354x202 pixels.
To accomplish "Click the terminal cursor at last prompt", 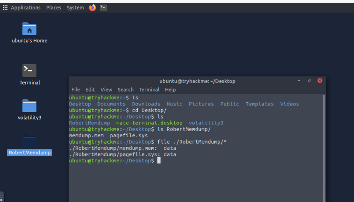I will (x=159, y=160).
